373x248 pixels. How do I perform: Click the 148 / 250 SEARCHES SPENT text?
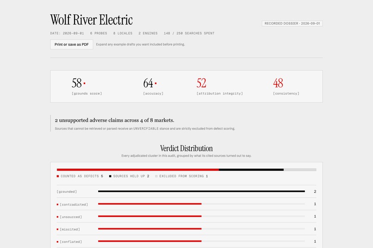pos(189,33)
